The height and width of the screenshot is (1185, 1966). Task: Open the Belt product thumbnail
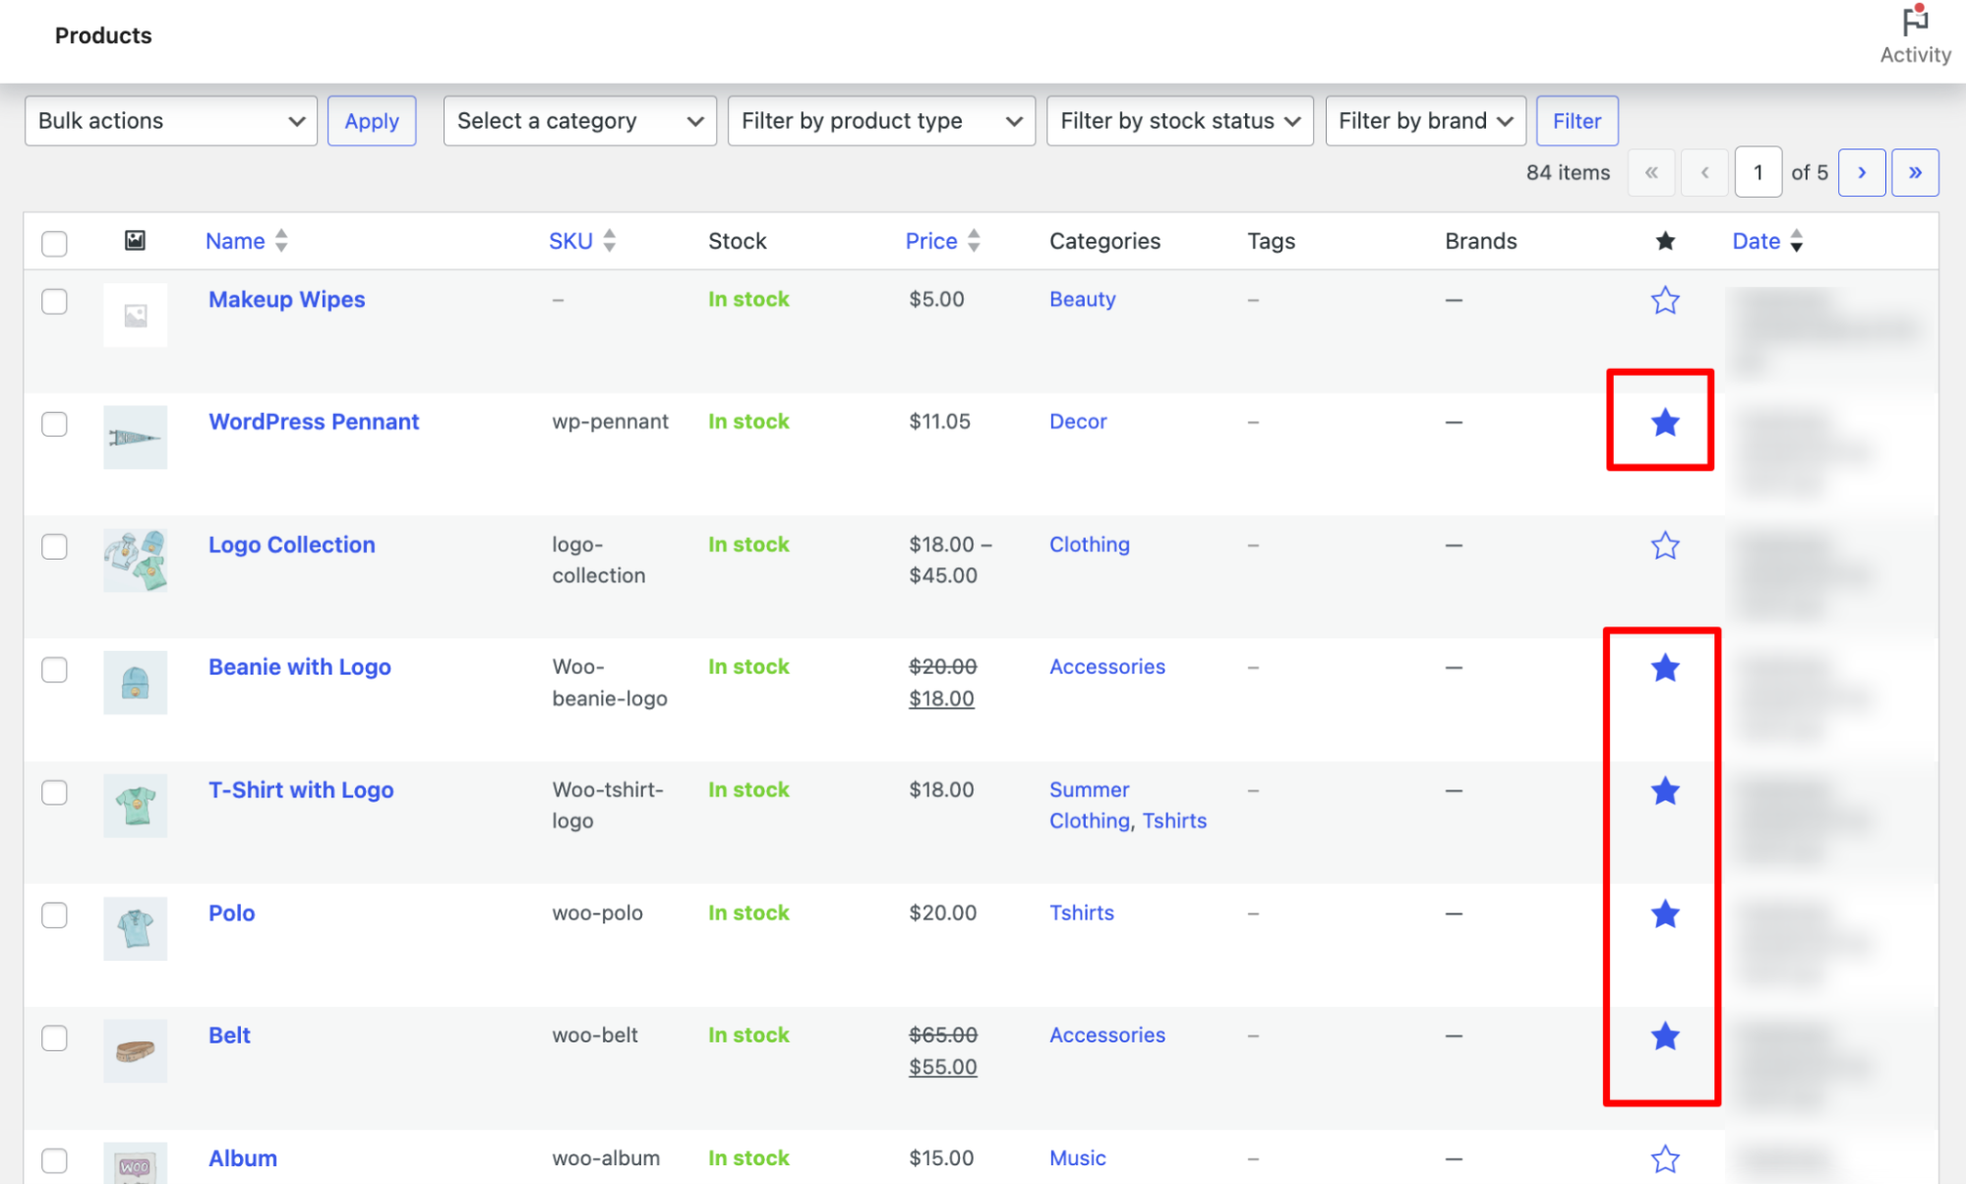[x=135, y=1051]
